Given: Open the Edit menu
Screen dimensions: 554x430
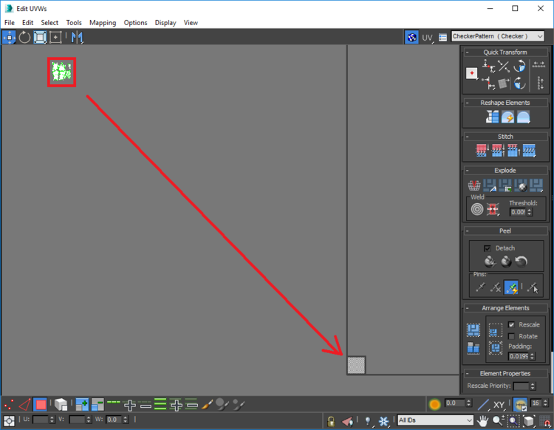Looking at the screenshot, I should click(27, 23).
